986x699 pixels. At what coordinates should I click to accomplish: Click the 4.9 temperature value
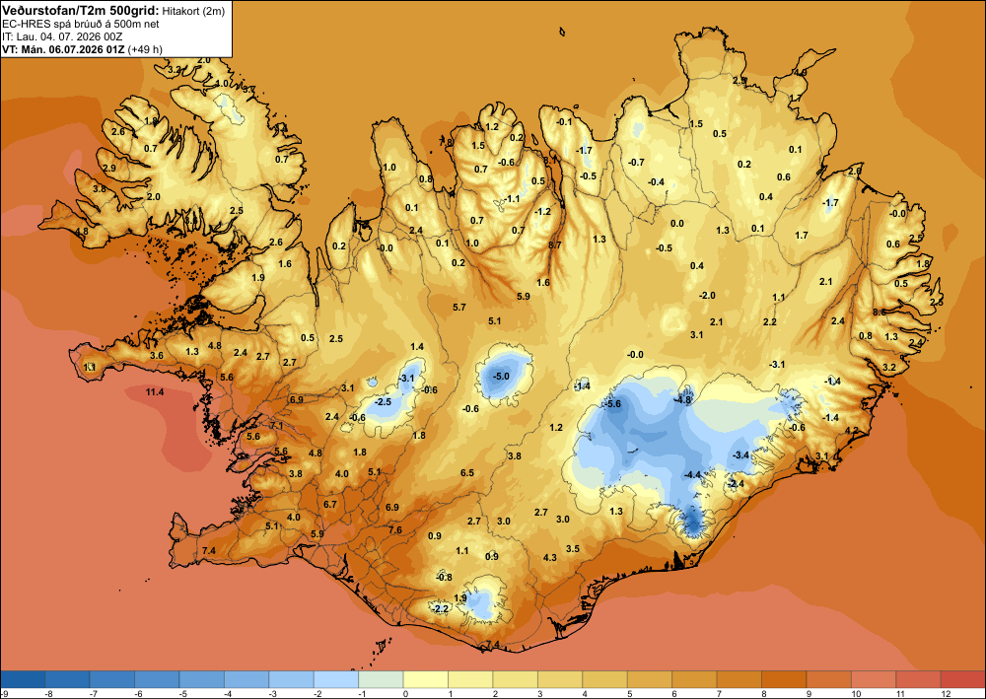click(x=800, y=73)
